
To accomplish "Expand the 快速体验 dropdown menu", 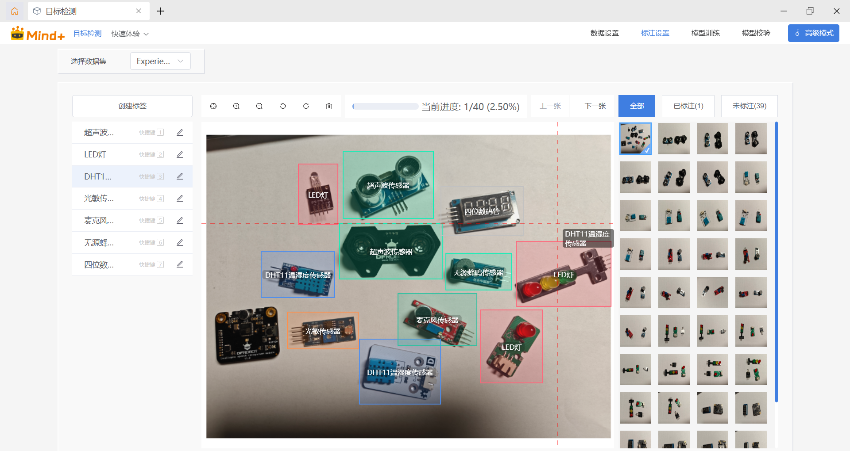I will click(130, 34).
